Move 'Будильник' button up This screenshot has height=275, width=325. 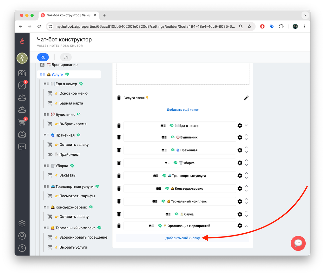click(x=246, y=135)
